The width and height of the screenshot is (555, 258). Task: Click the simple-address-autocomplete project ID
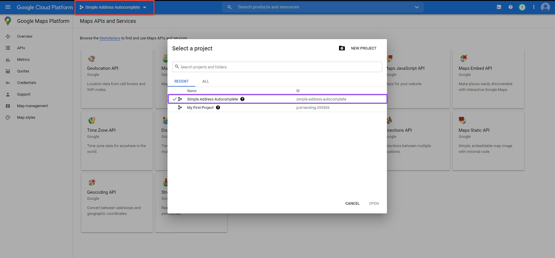pyautogui.click(x=321, y=99)
